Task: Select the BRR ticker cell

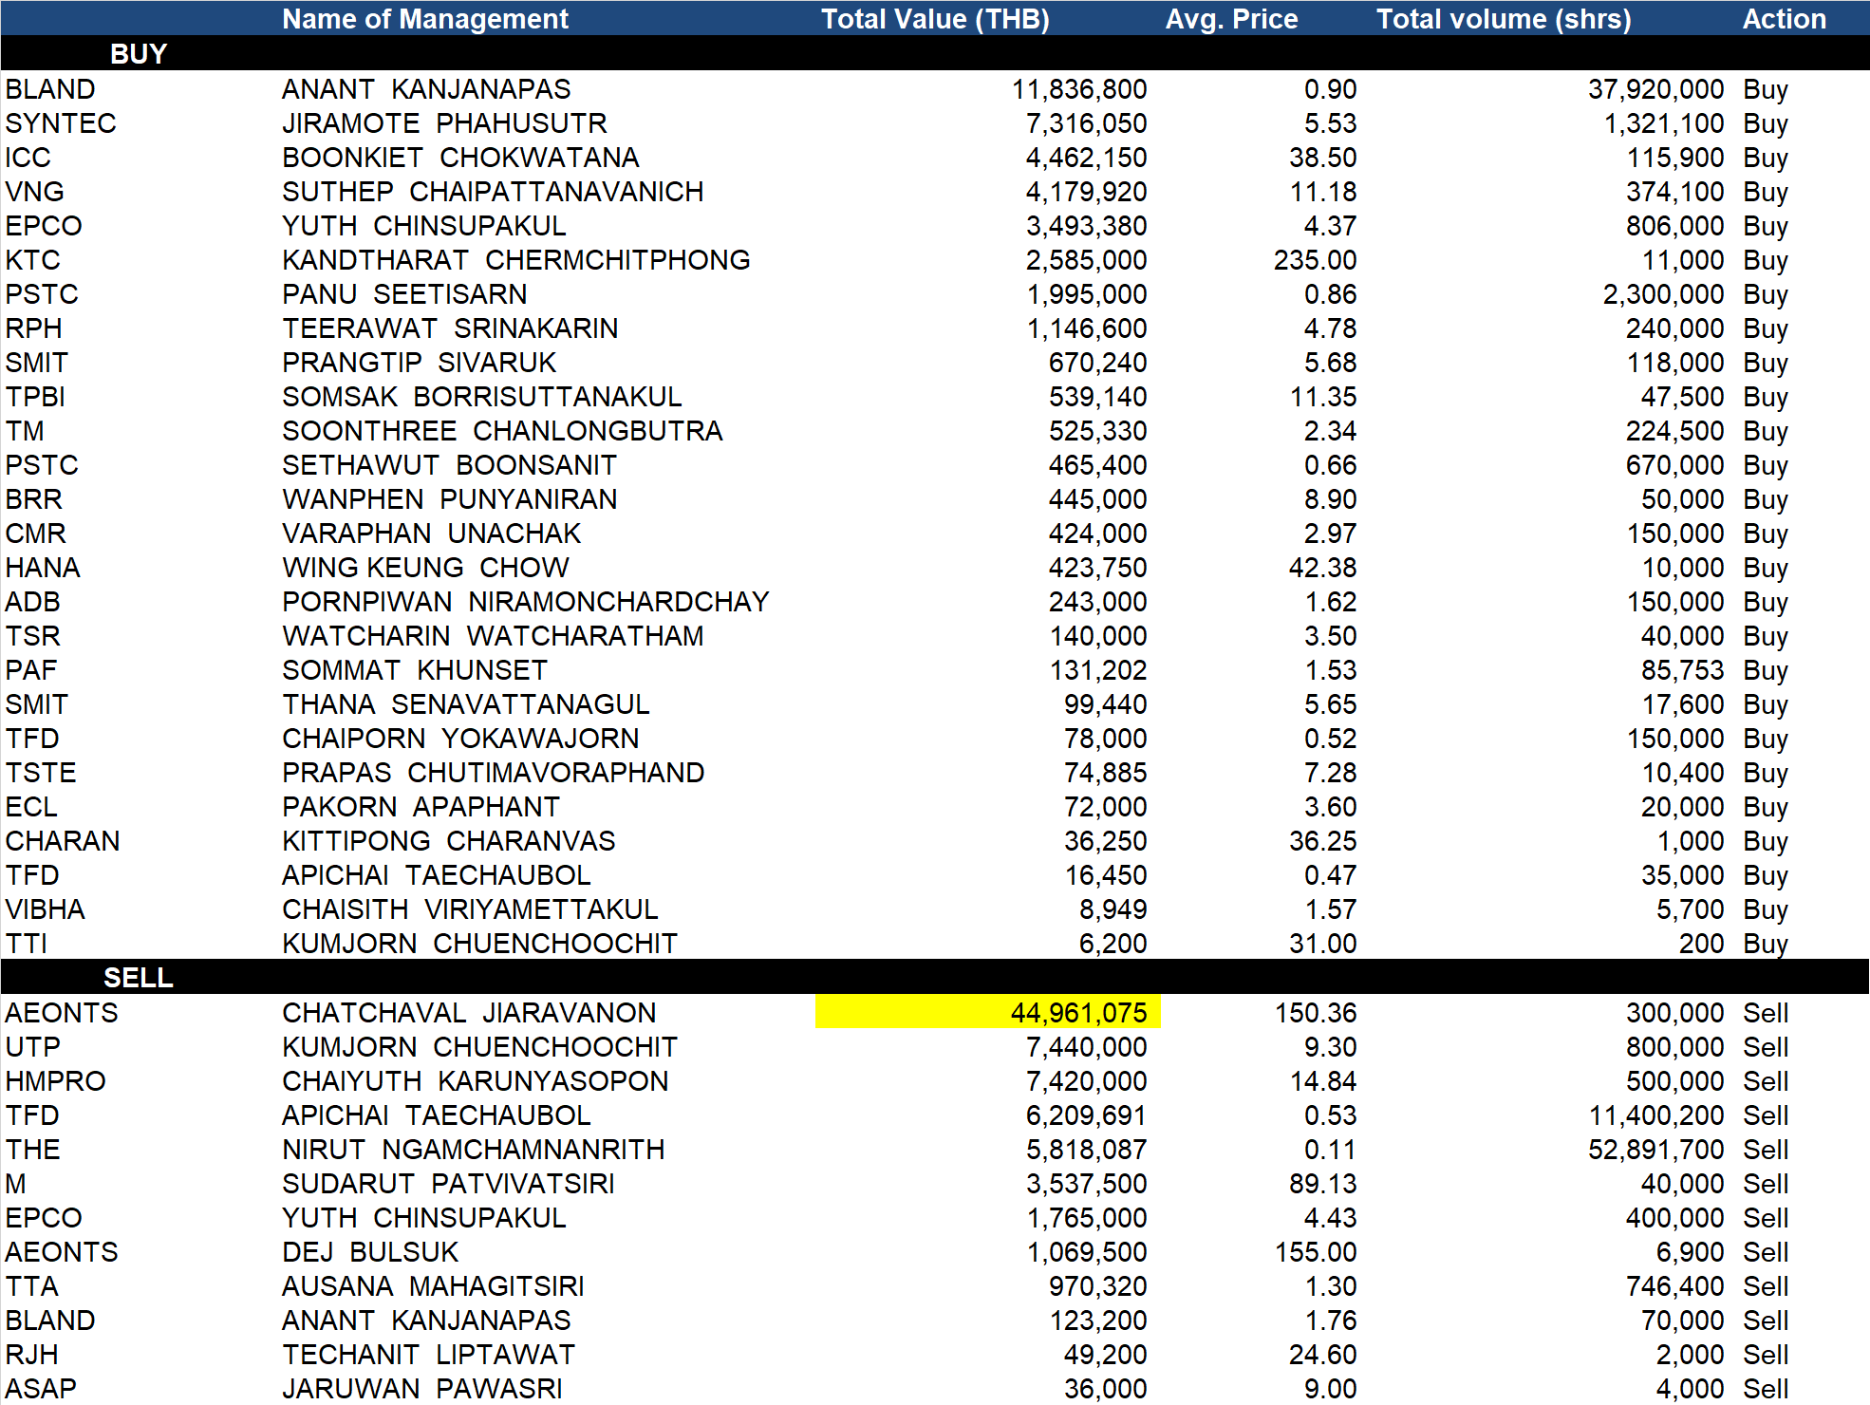Action: (34, 499)
